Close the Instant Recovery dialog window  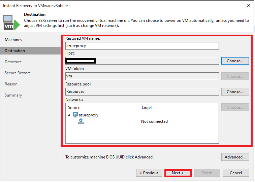248,5
